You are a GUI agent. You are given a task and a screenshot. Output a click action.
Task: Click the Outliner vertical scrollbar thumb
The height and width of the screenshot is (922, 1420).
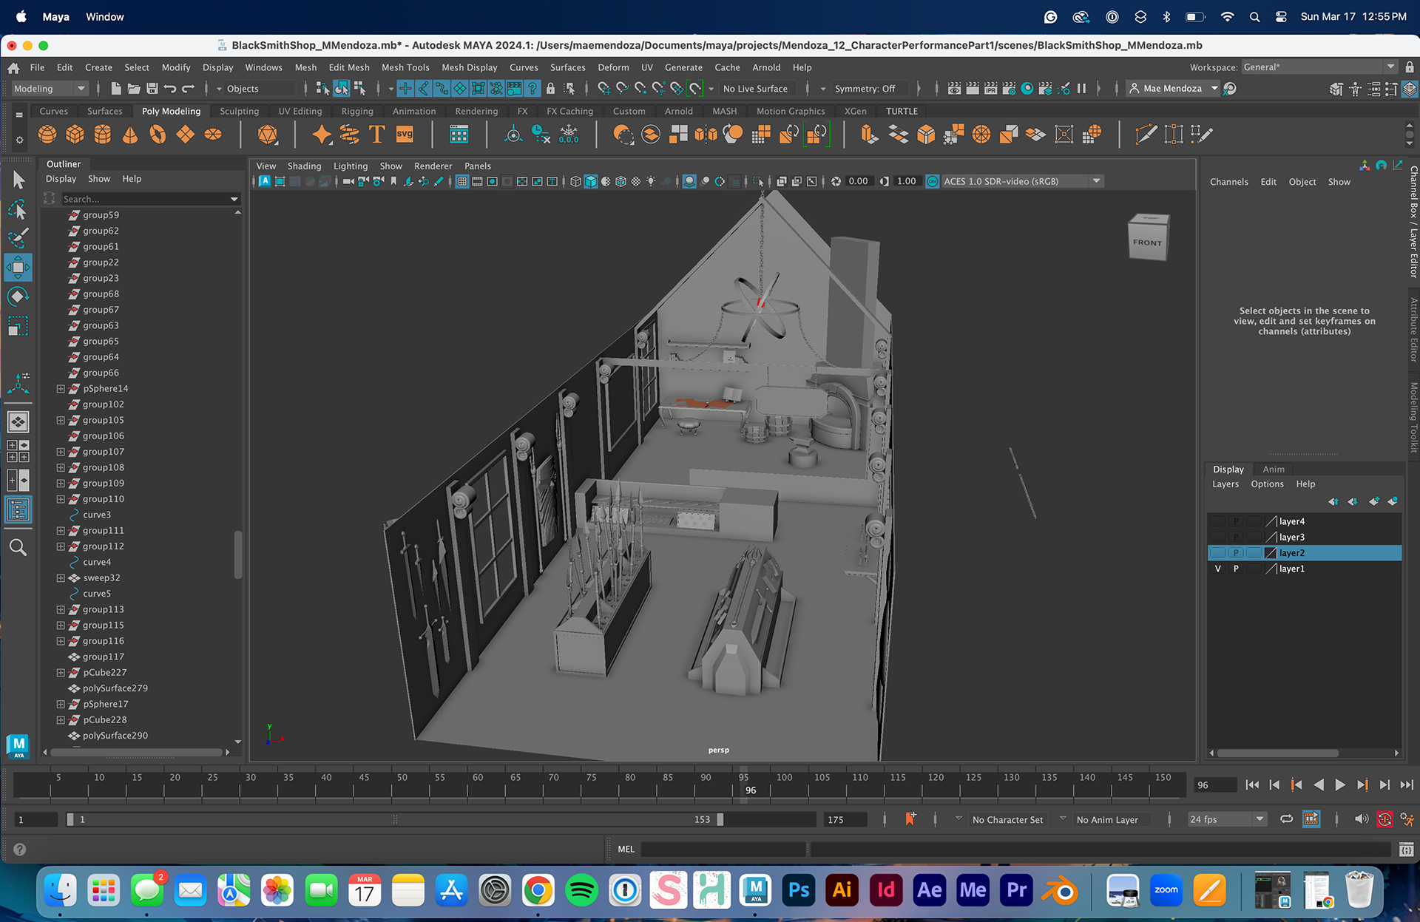(238, 555)
